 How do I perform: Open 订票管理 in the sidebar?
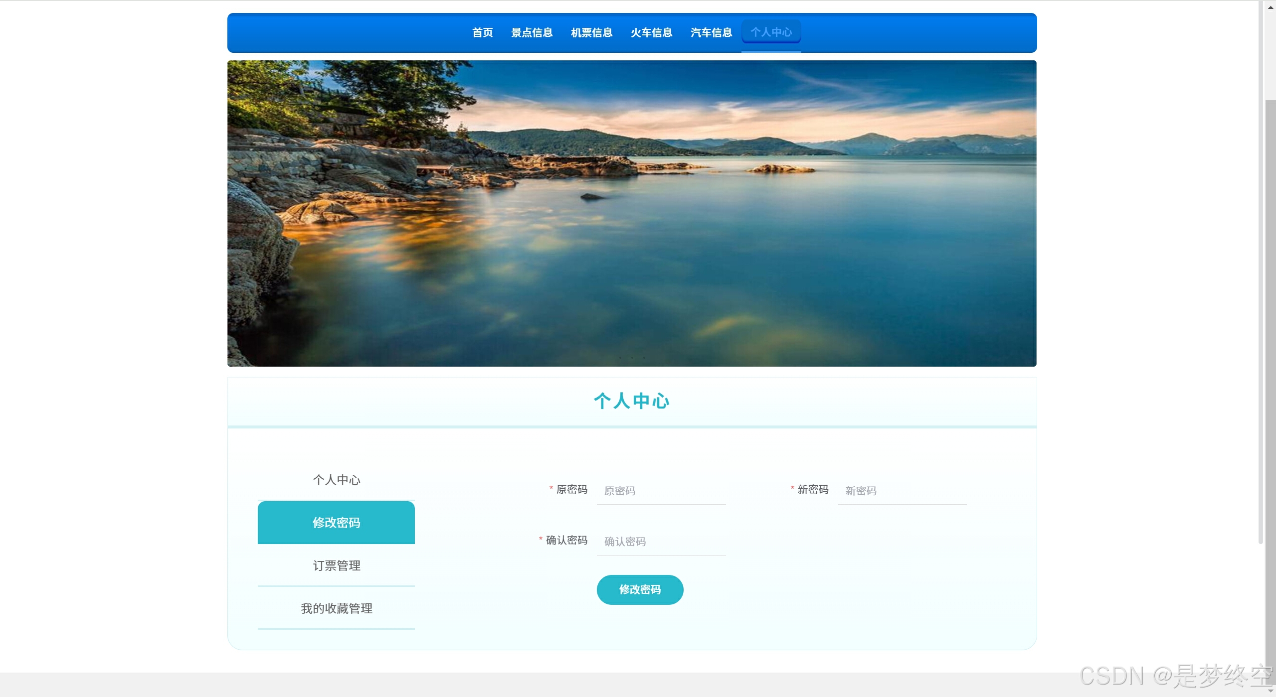(x=336, y=565)
